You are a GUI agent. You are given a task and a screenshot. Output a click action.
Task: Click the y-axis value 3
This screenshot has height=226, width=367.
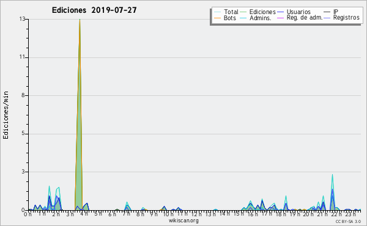[x=23, y=172]
